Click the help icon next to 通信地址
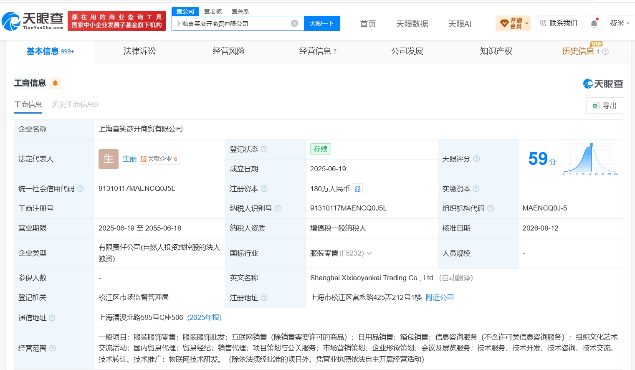Viewport: 635px width, 370px height. [52, 318]
